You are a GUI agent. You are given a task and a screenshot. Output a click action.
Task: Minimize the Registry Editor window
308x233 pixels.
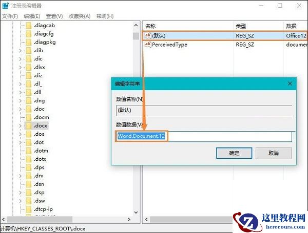coord(261,6)
